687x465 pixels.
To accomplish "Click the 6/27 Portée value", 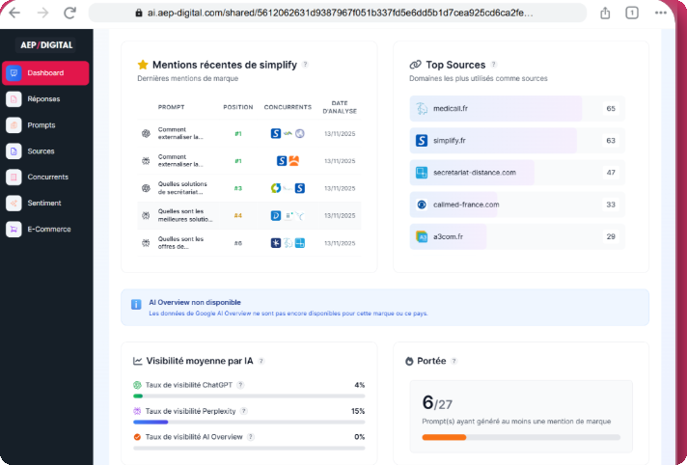I will pos(437,402).
